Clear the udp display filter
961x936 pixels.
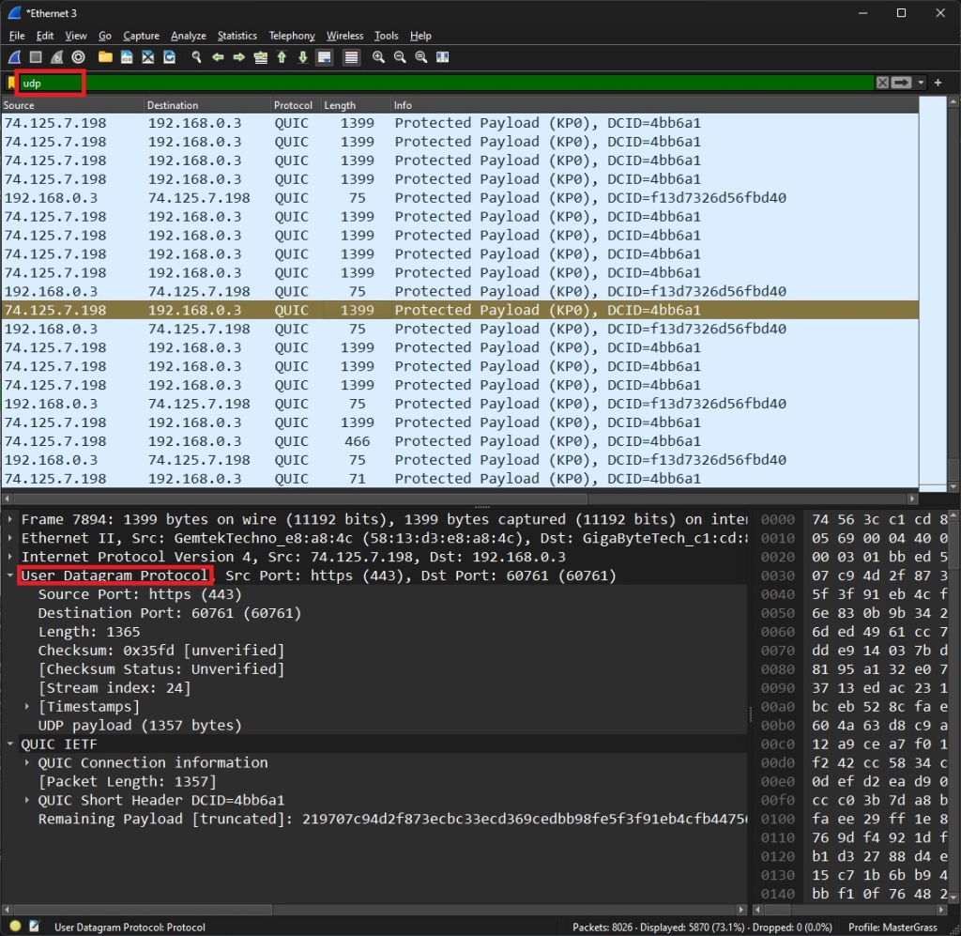[x=882, y=83]
